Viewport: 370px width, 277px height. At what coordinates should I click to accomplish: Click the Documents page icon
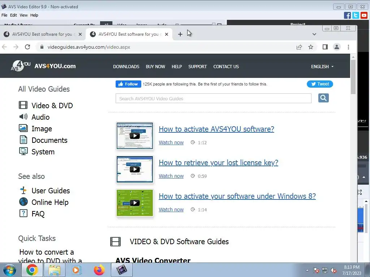coord(23,140)
